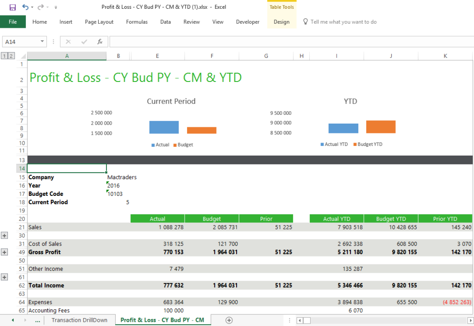This screenshot has height=326, width=474.
Task: Add a new worksheet with the plus button
Action: [229, 320]
